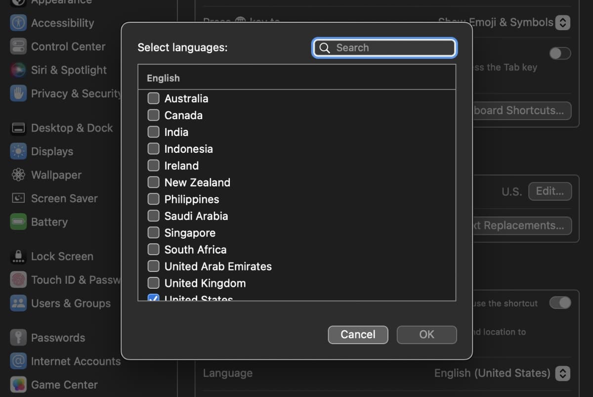Screen dimensions: 593x397
Task: Open Battery settings icon
Action: click(18, 222)
